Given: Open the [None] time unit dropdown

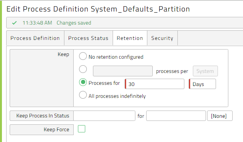Looking at the screenshot, I should point(220,116).
